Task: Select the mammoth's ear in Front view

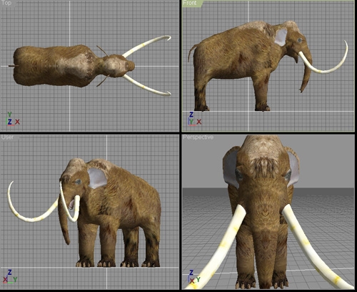Action: (x=281, y=37)
